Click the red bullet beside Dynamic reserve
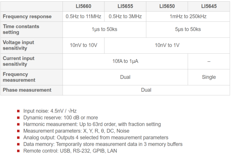This screenshot has height=155, width=231. [18, 117]
